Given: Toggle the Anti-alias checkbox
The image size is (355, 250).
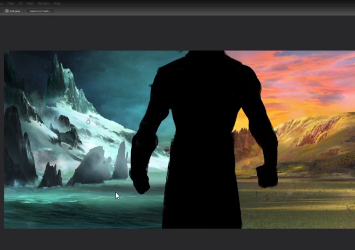Looking at the screenshot, I should (7, 11).
